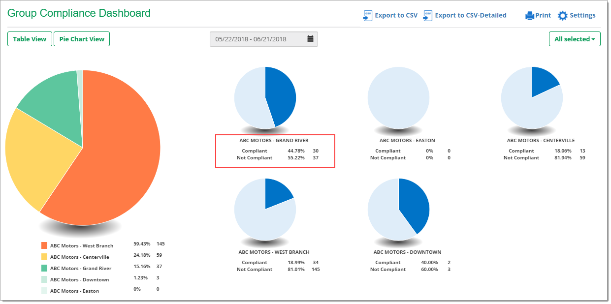Click the 1.23% legend value
Image resolution: width=611 pixels, height=304 pixels.
pos(140,278)
